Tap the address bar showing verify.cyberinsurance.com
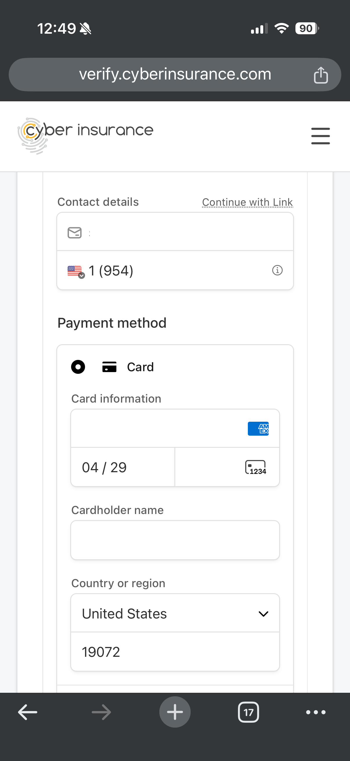Screen dimensions: 350x761 (175, 74)
